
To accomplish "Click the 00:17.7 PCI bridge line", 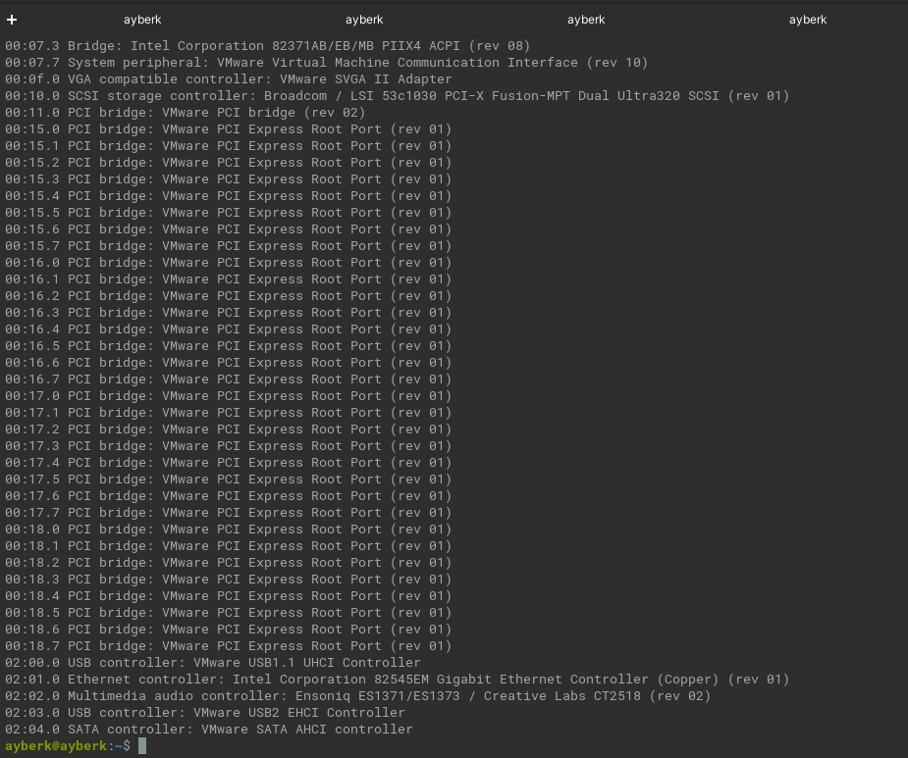I will click(228, 513).
